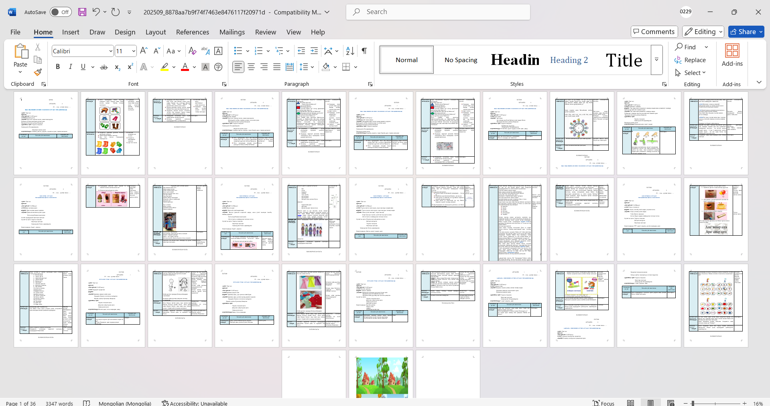Open Editing mode dropdown
Screen dimensions: 770x406
[x=704, y=32]
